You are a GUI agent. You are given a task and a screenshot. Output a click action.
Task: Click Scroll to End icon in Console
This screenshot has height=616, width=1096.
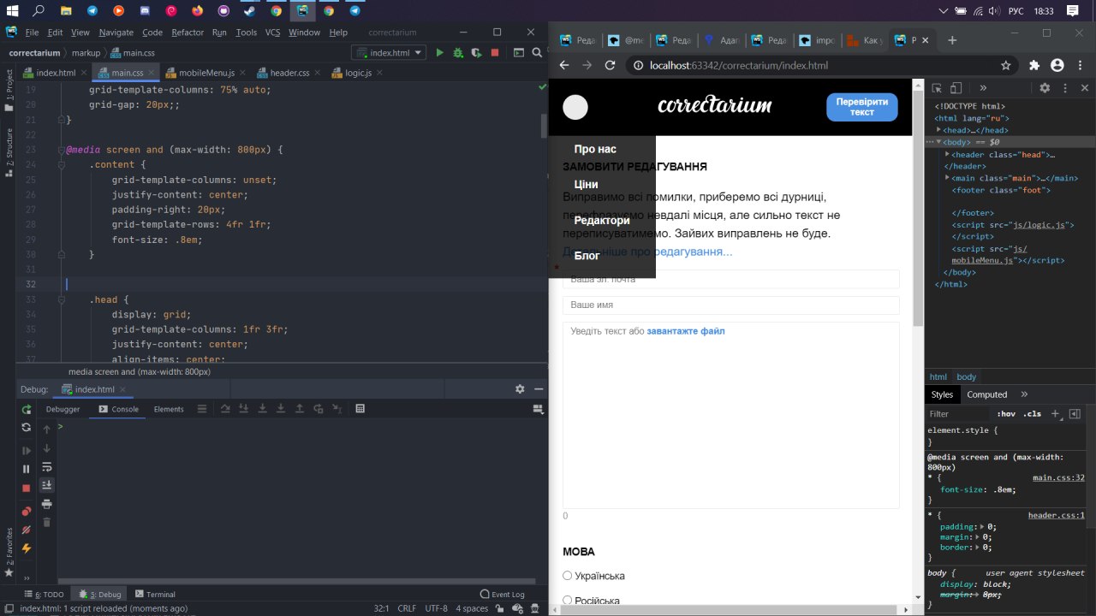(x=47, y=485)
